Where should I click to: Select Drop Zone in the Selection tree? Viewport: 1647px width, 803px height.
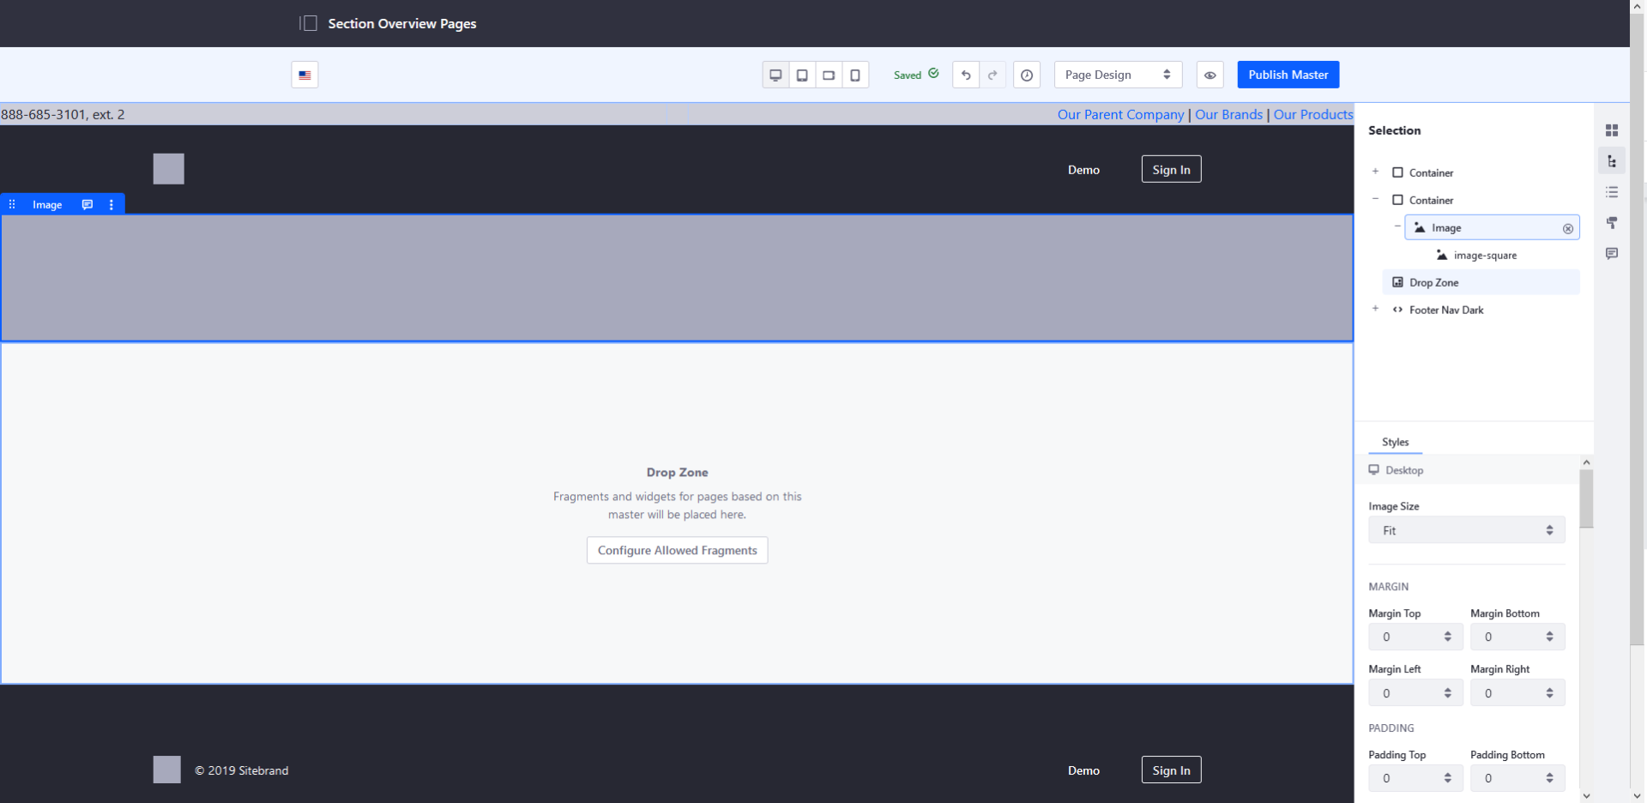pos(1433,283)
